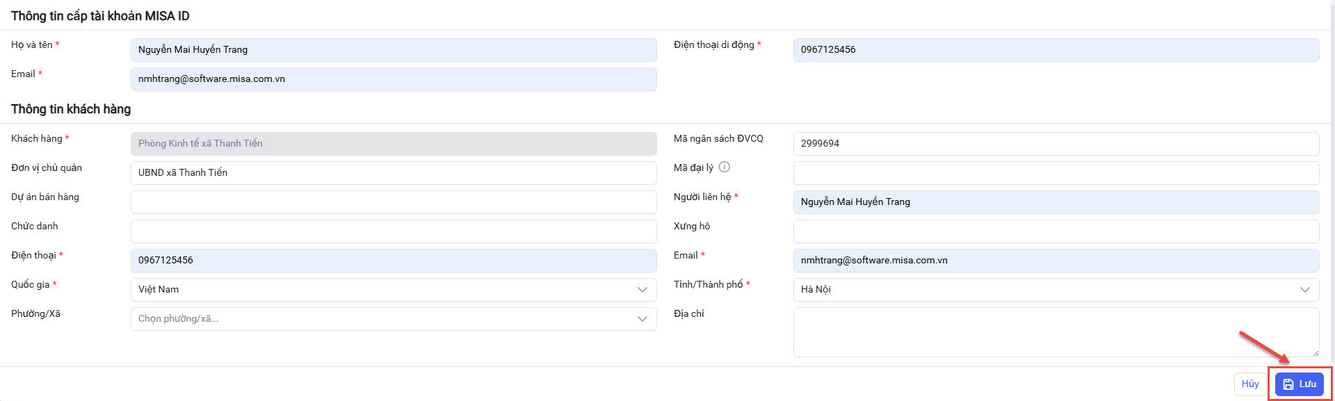Select the Mã ngân sách ĐVCQ field

1055,144
